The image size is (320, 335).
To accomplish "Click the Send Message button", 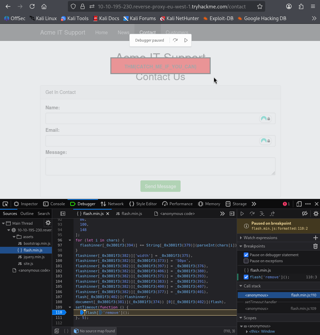I will [x=161, y=186].
